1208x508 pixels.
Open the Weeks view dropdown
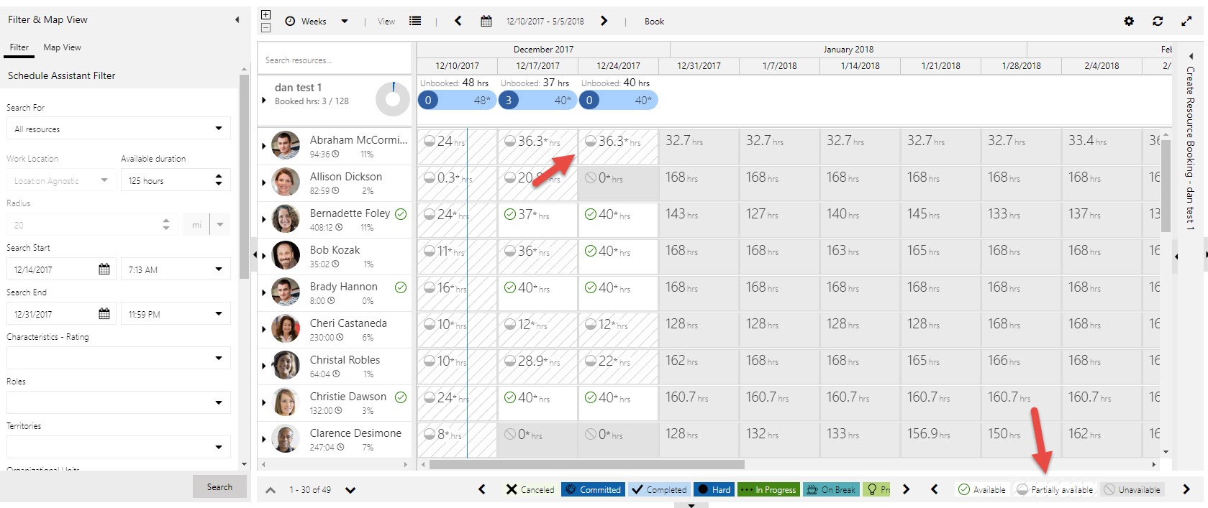coord(345,22)
